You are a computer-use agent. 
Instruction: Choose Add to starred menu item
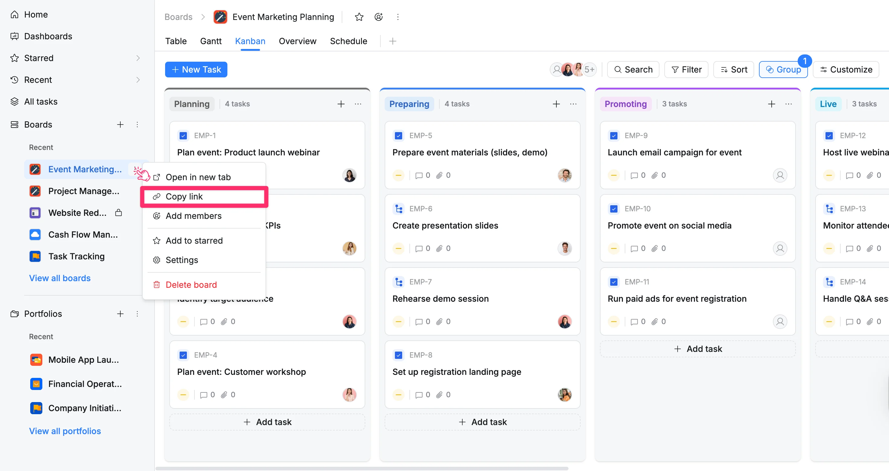pyautogui.click(x=204, y=241)
